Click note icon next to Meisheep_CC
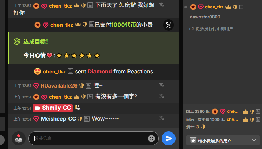The width and height of the screenshot is (262, 149). coord(86,119)
